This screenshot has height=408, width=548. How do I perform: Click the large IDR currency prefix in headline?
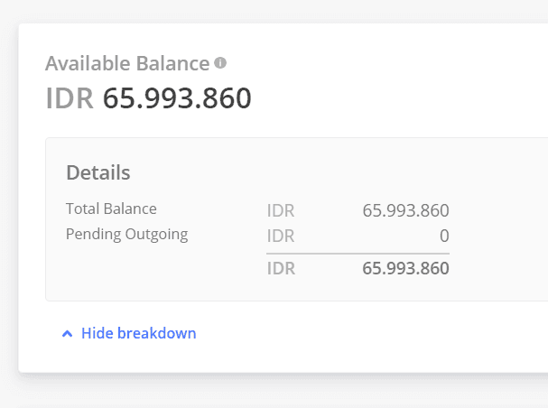point(70,97)
